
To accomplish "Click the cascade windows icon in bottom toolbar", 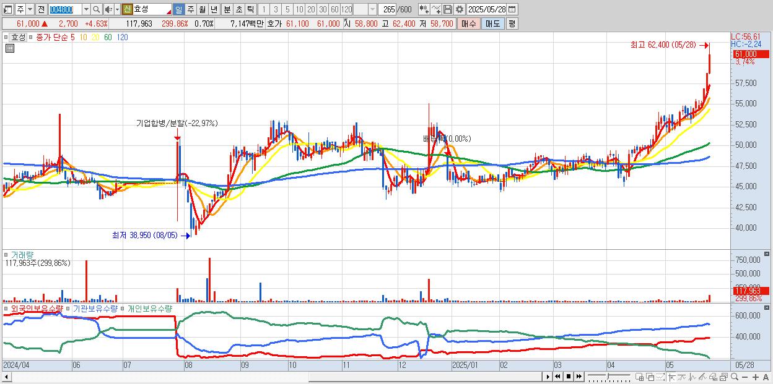I will [x=650, y=377].
